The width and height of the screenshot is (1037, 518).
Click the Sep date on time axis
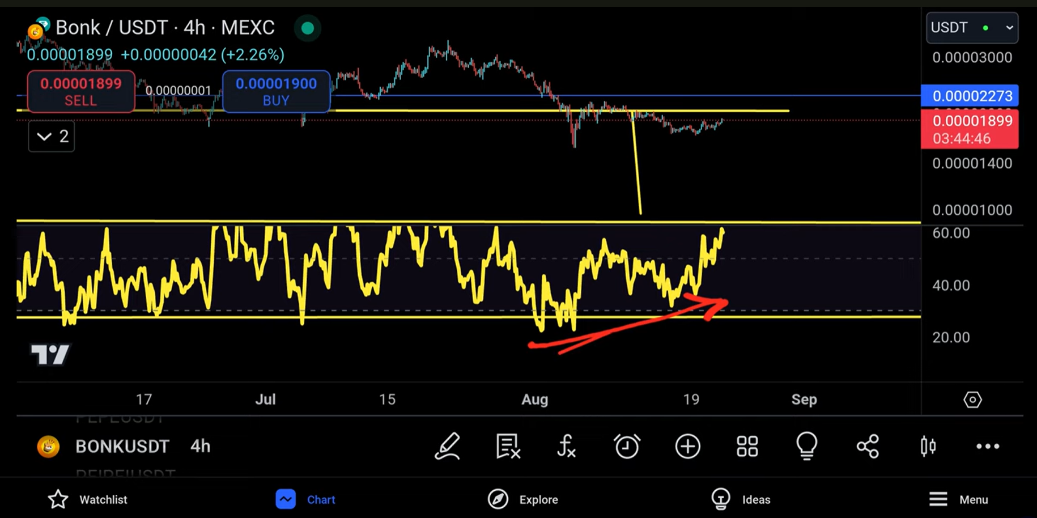pos(804,400)
